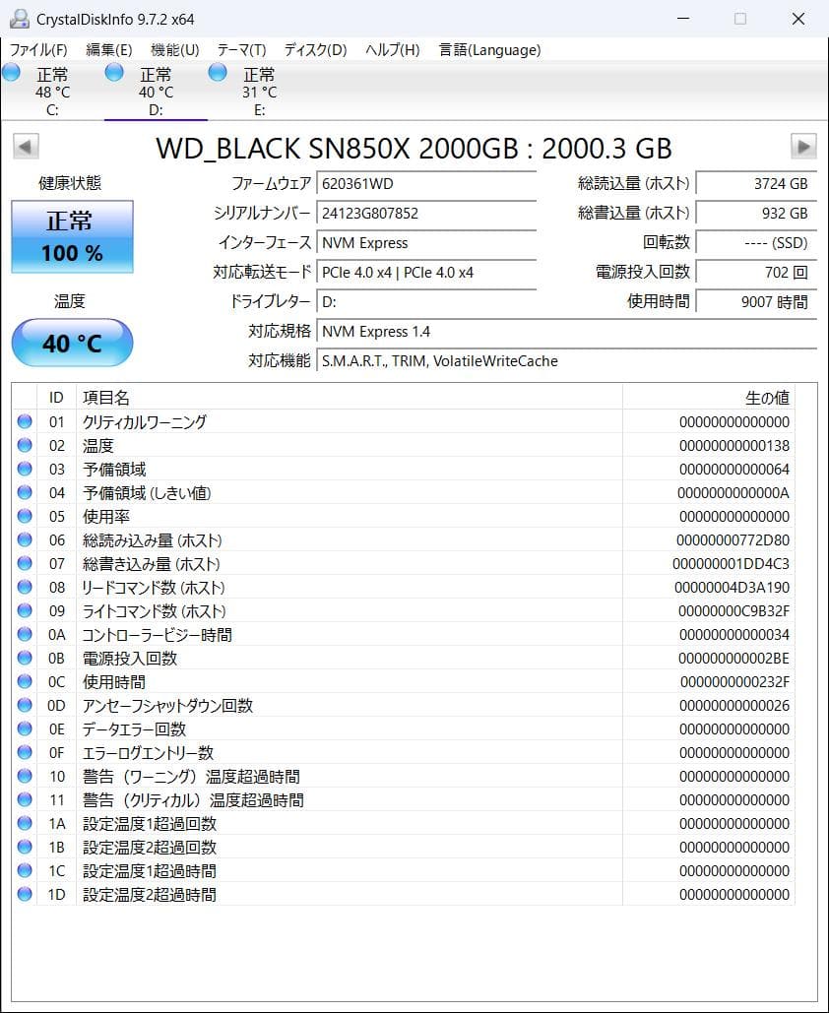This screenshot has height=1013, width=829.
Task: Open the ディスク(D) menu
Action: [x=315, y=50]
